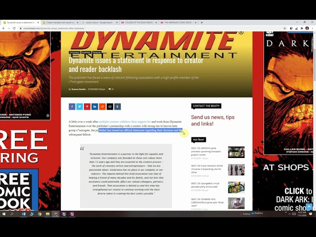
Task: Share article on Tumblr
Action: (117, 107)
